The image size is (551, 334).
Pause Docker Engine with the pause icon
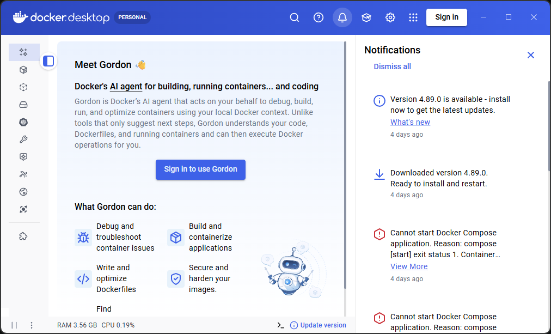[x=14, y=325]
